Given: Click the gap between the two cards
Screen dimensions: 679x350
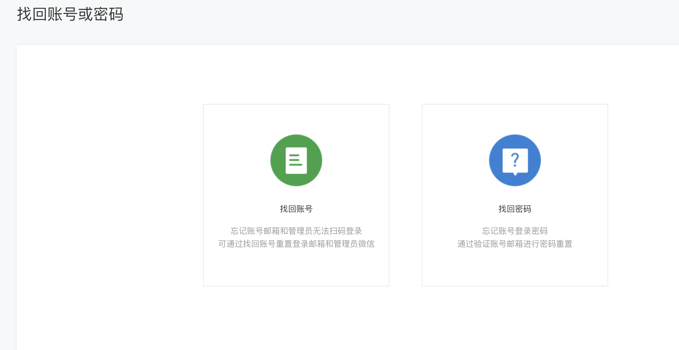Looking at the screenshot, I should pos(406,194).
